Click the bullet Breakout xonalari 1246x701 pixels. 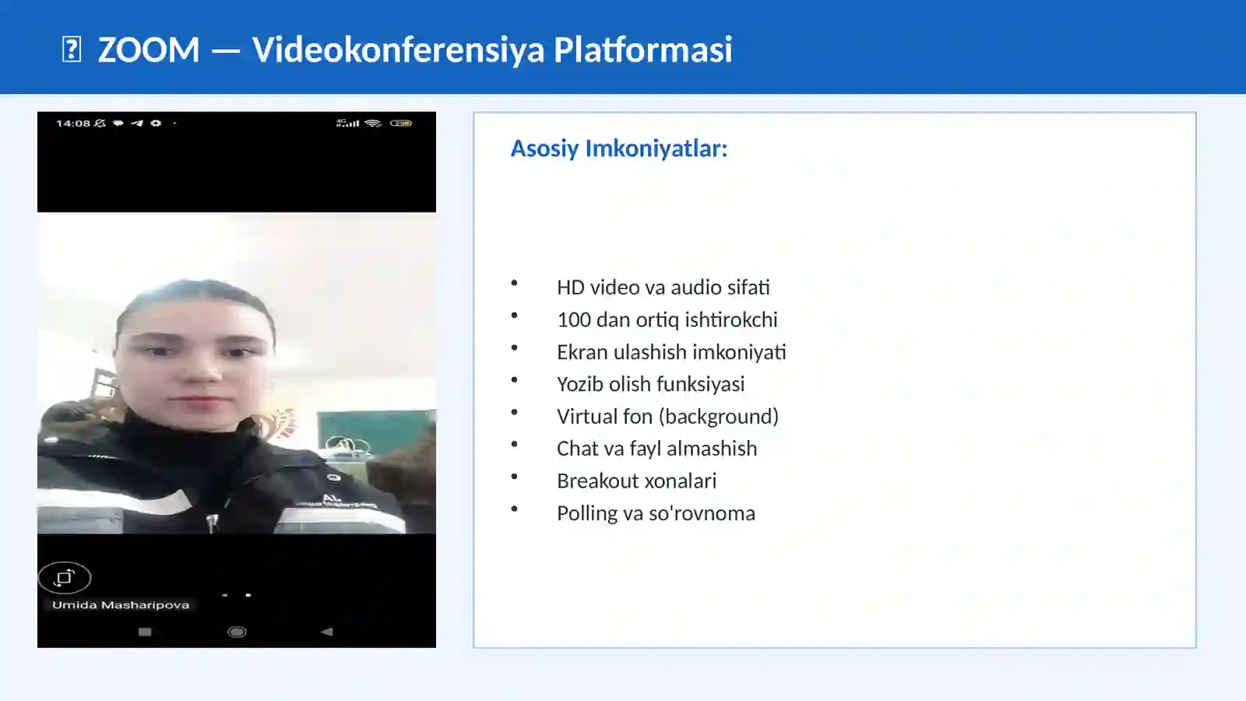637,481
